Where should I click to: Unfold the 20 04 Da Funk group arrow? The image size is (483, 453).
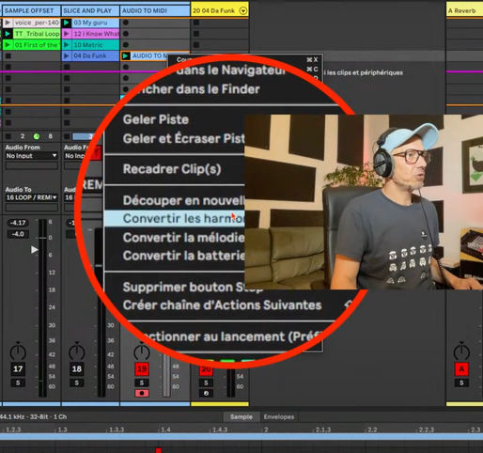tap(243, 10)
